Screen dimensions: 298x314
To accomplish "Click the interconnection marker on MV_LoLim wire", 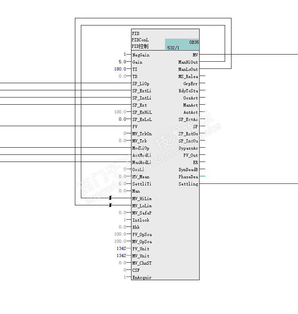I will click(x=110, y=205).
